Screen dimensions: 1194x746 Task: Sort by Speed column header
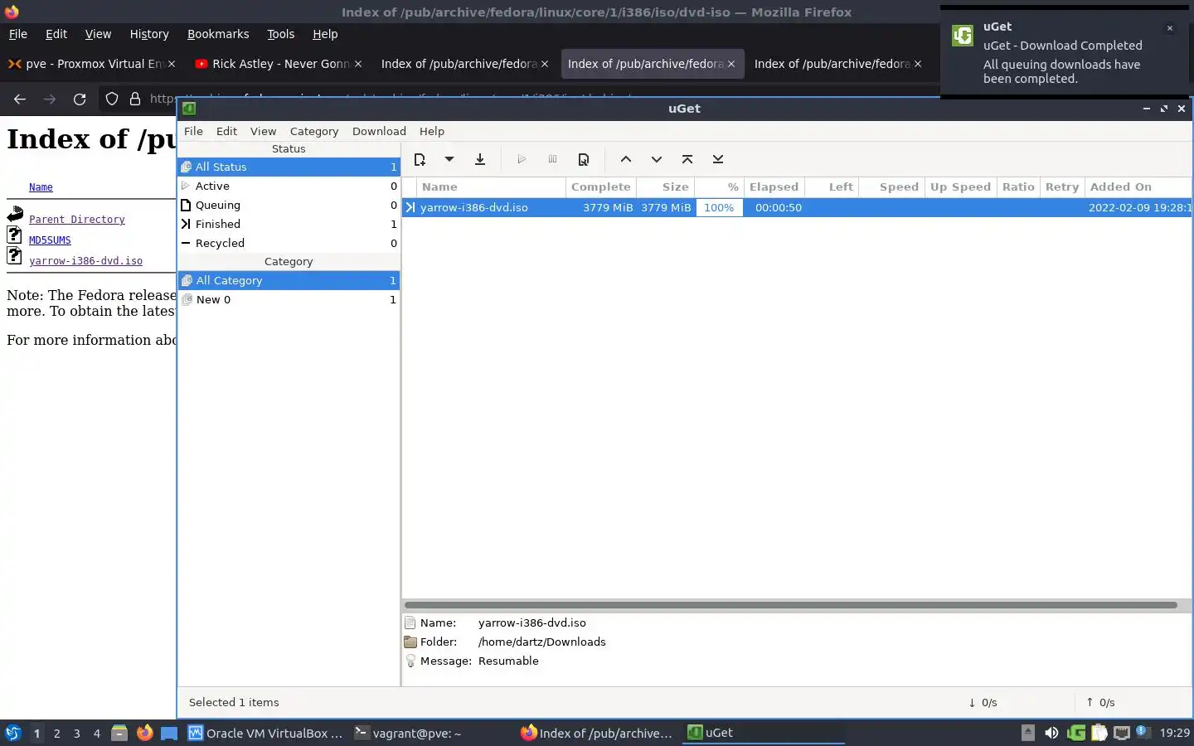click(892, 186)
